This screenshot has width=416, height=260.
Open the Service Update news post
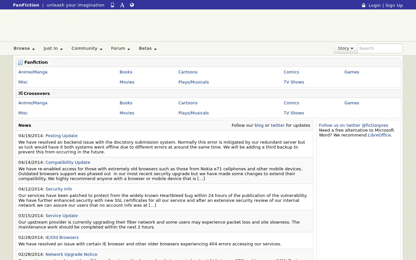[61, 216]
